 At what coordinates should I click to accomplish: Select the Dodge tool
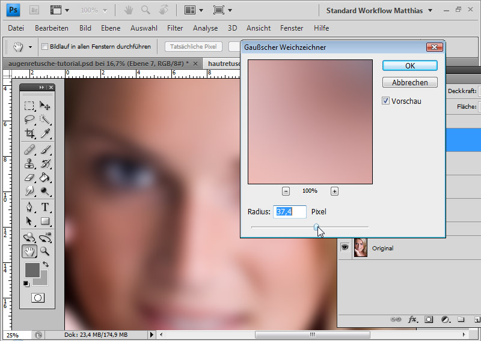(x=44, y=191)
